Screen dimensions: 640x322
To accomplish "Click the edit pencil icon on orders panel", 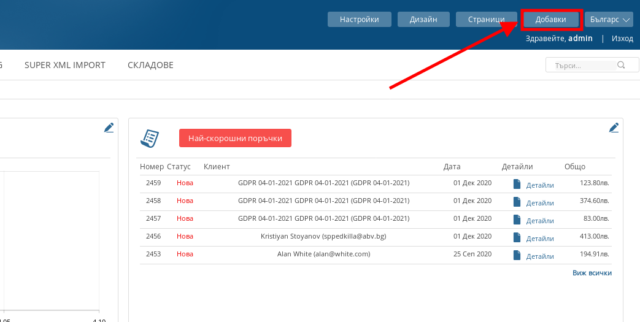I will 614,128.
